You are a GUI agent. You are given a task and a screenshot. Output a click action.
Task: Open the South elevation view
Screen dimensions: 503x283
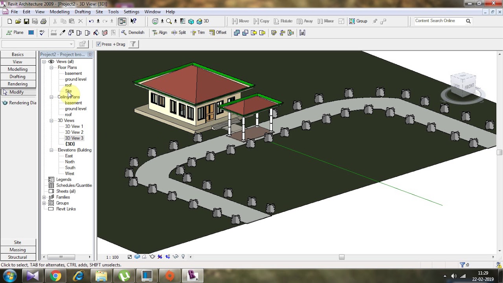click(x=70, y=168)
